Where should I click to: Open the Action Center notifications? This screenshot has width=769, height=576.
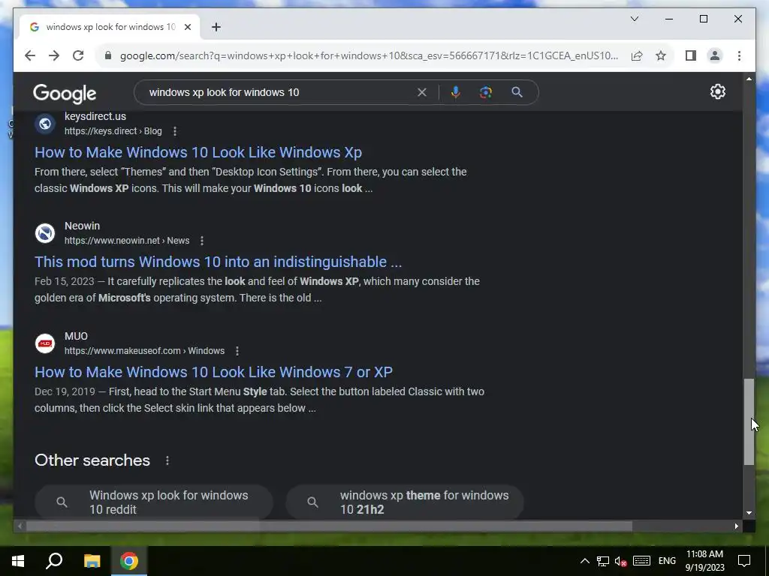coord(744,561)
